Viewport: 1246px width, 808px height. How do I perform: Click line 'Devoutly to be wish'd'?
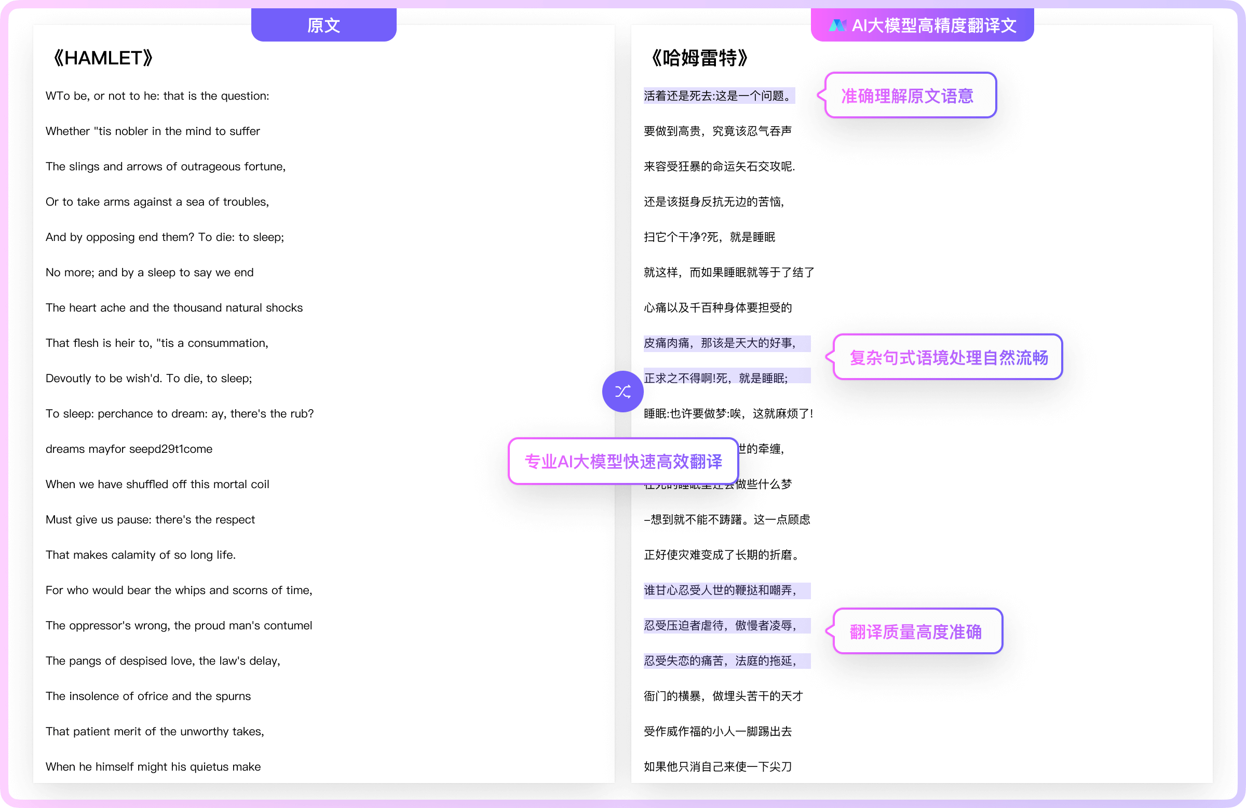[148, 378]
